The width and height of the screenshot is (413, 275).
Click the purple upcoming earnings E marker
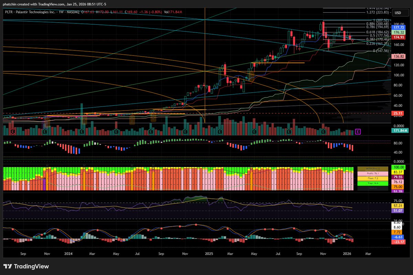click(358, 131)
